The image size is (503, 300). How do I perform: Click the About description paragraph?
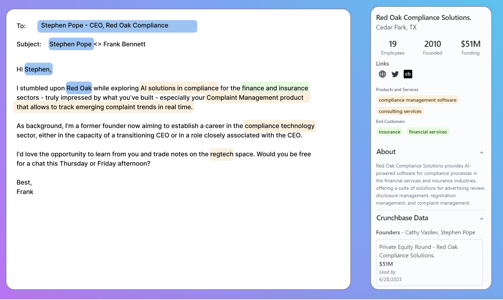click(431, 184)
